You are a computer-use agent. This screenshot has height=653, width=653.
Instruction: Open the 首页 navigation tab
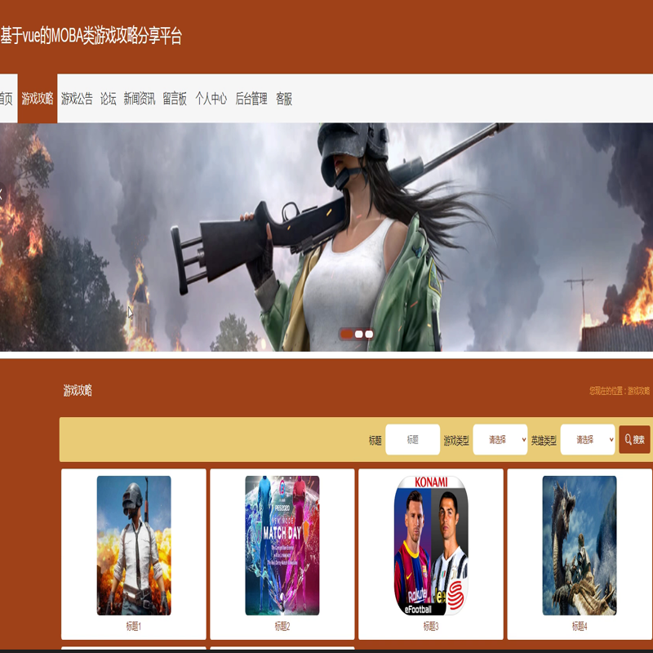(7, 99)
